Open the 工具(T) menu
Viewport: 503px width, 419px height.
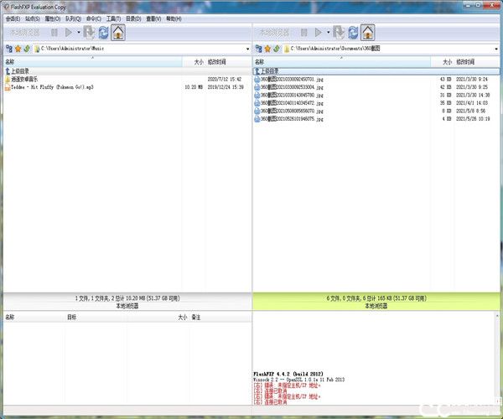113,17
